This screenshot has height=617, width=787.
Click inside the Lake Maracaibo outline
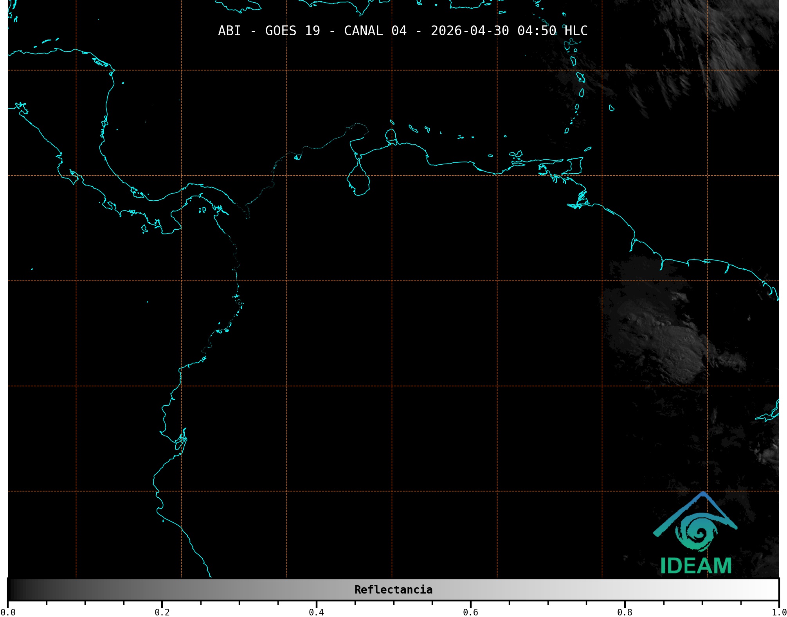(358, 181)
